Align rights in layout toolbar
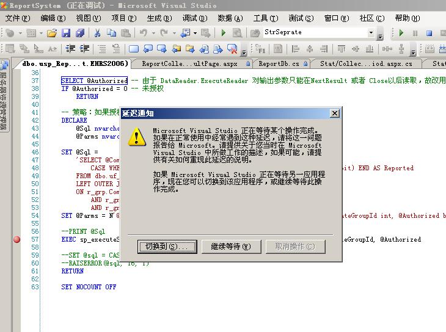 coord(324,49)
